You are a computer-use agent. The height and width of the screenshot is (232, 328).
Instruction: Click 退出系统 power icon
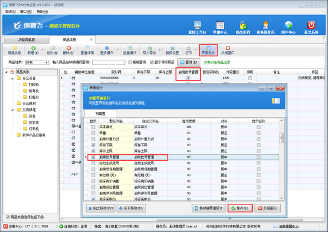311,25
